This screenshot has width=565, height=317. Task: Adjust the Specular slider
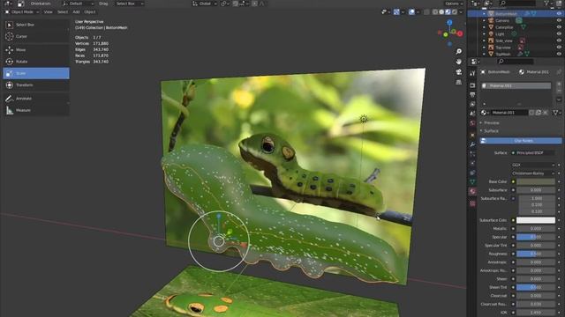(x=536, y=237)
